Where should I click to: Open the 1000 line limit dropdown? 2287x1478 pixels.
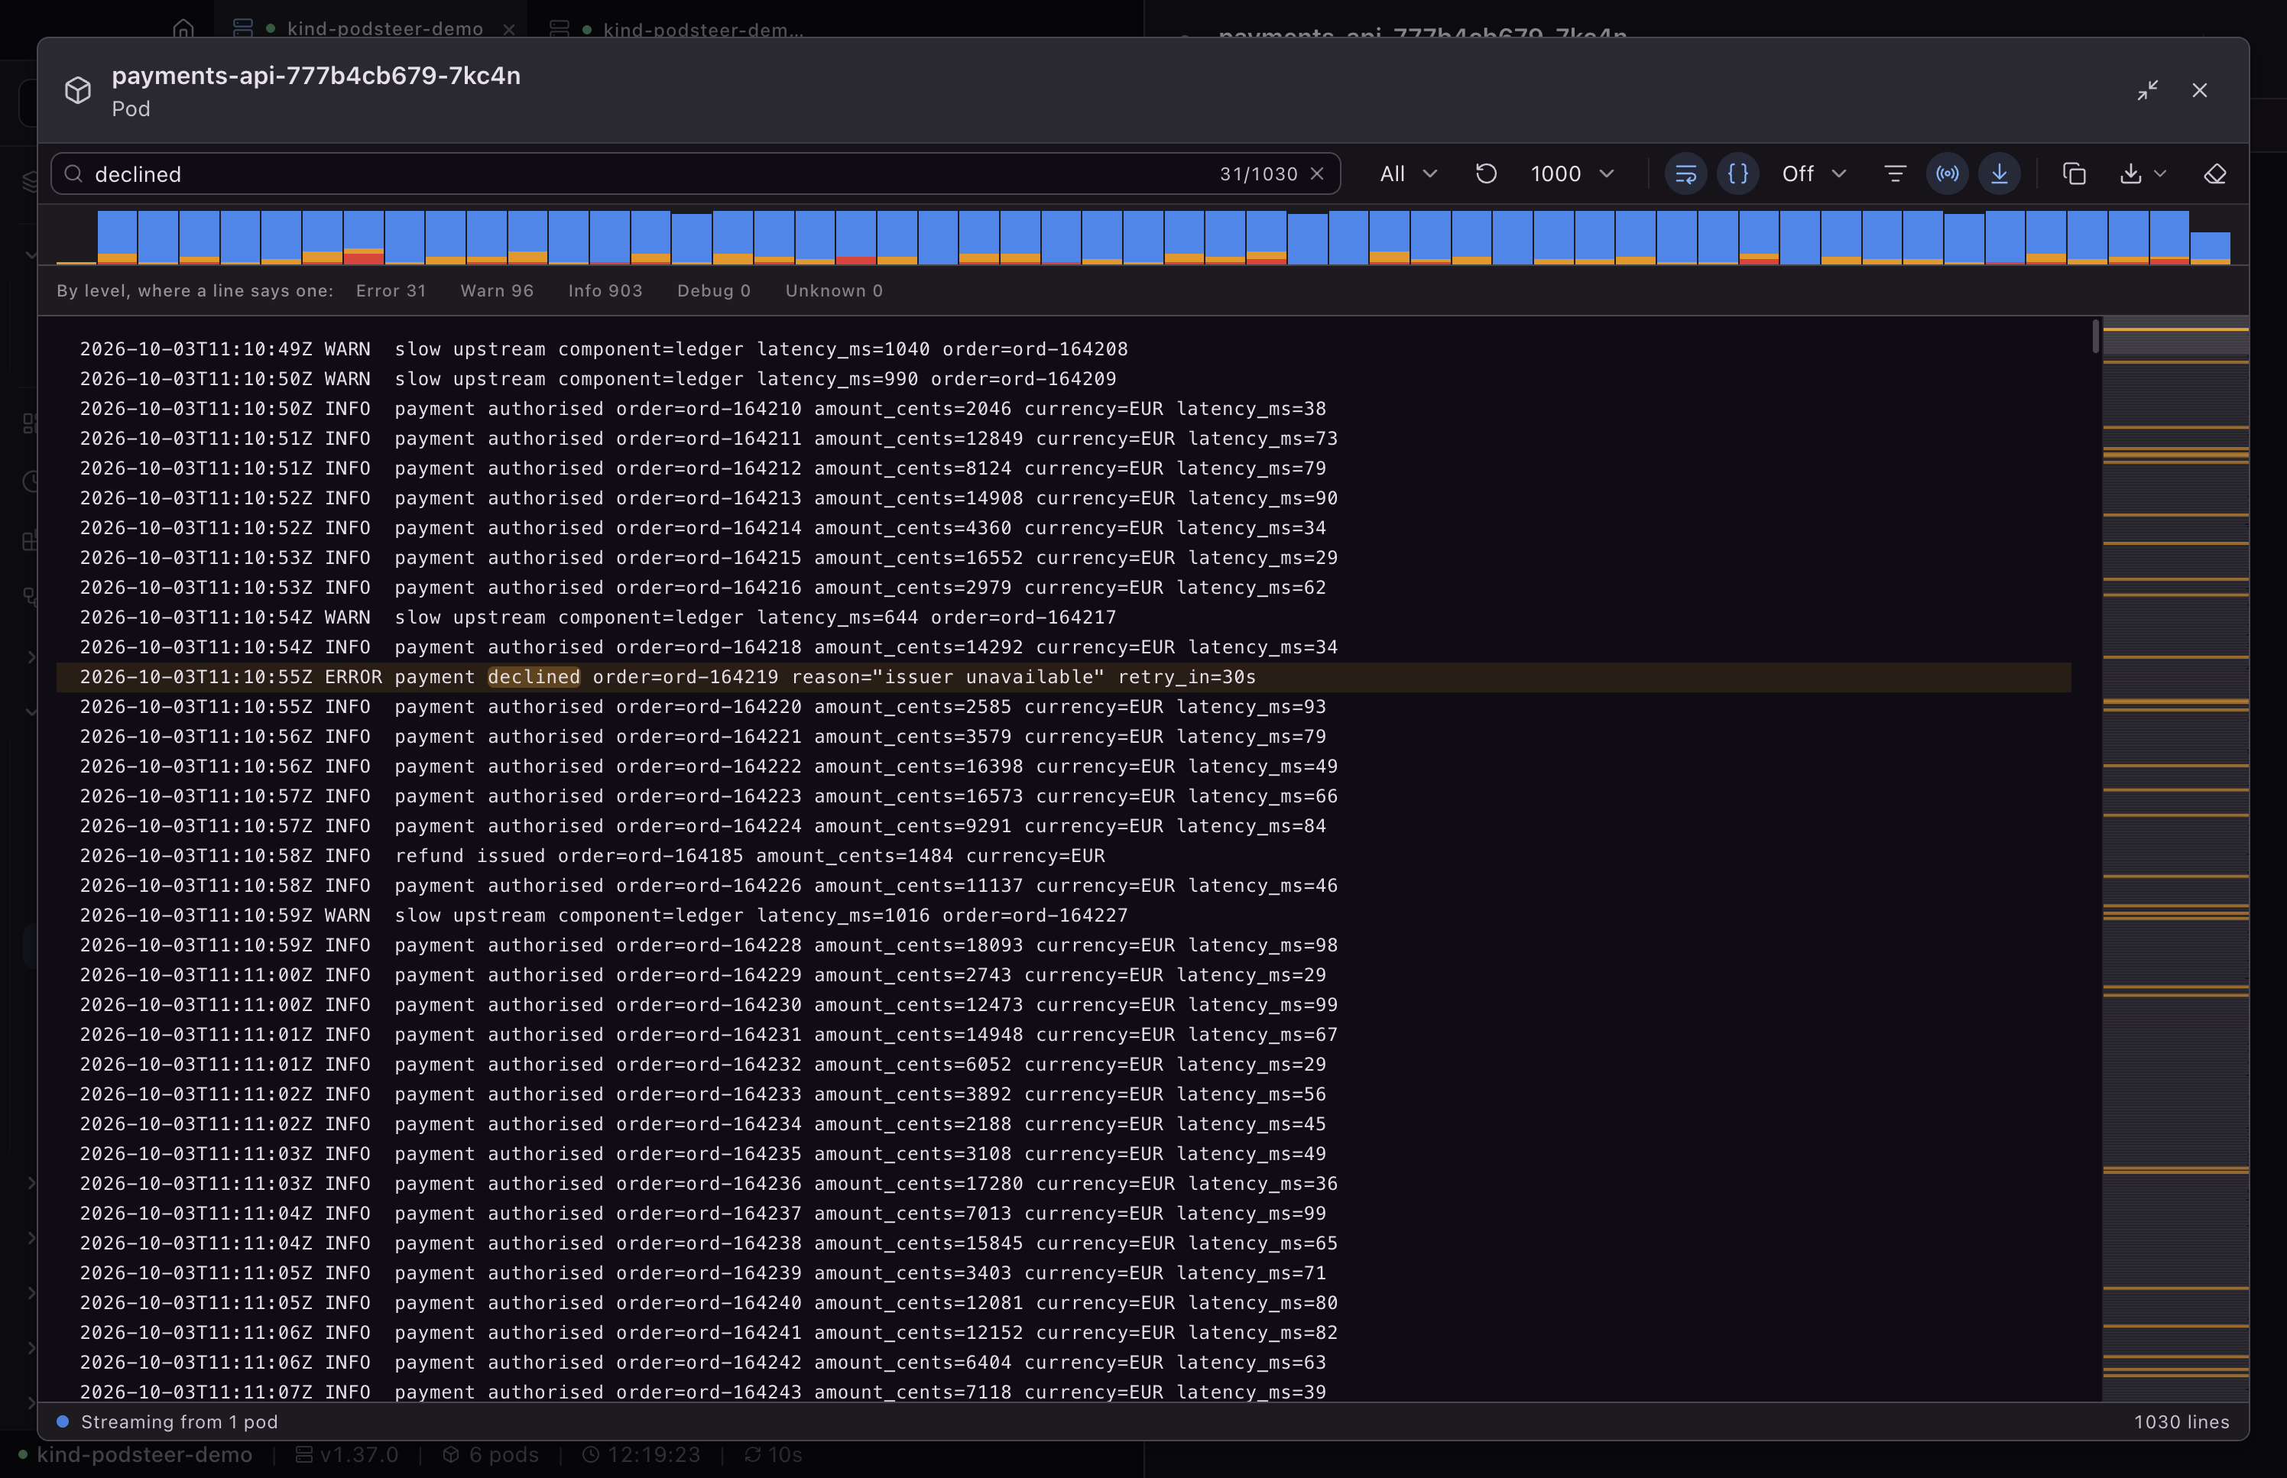coord(1572,173)
